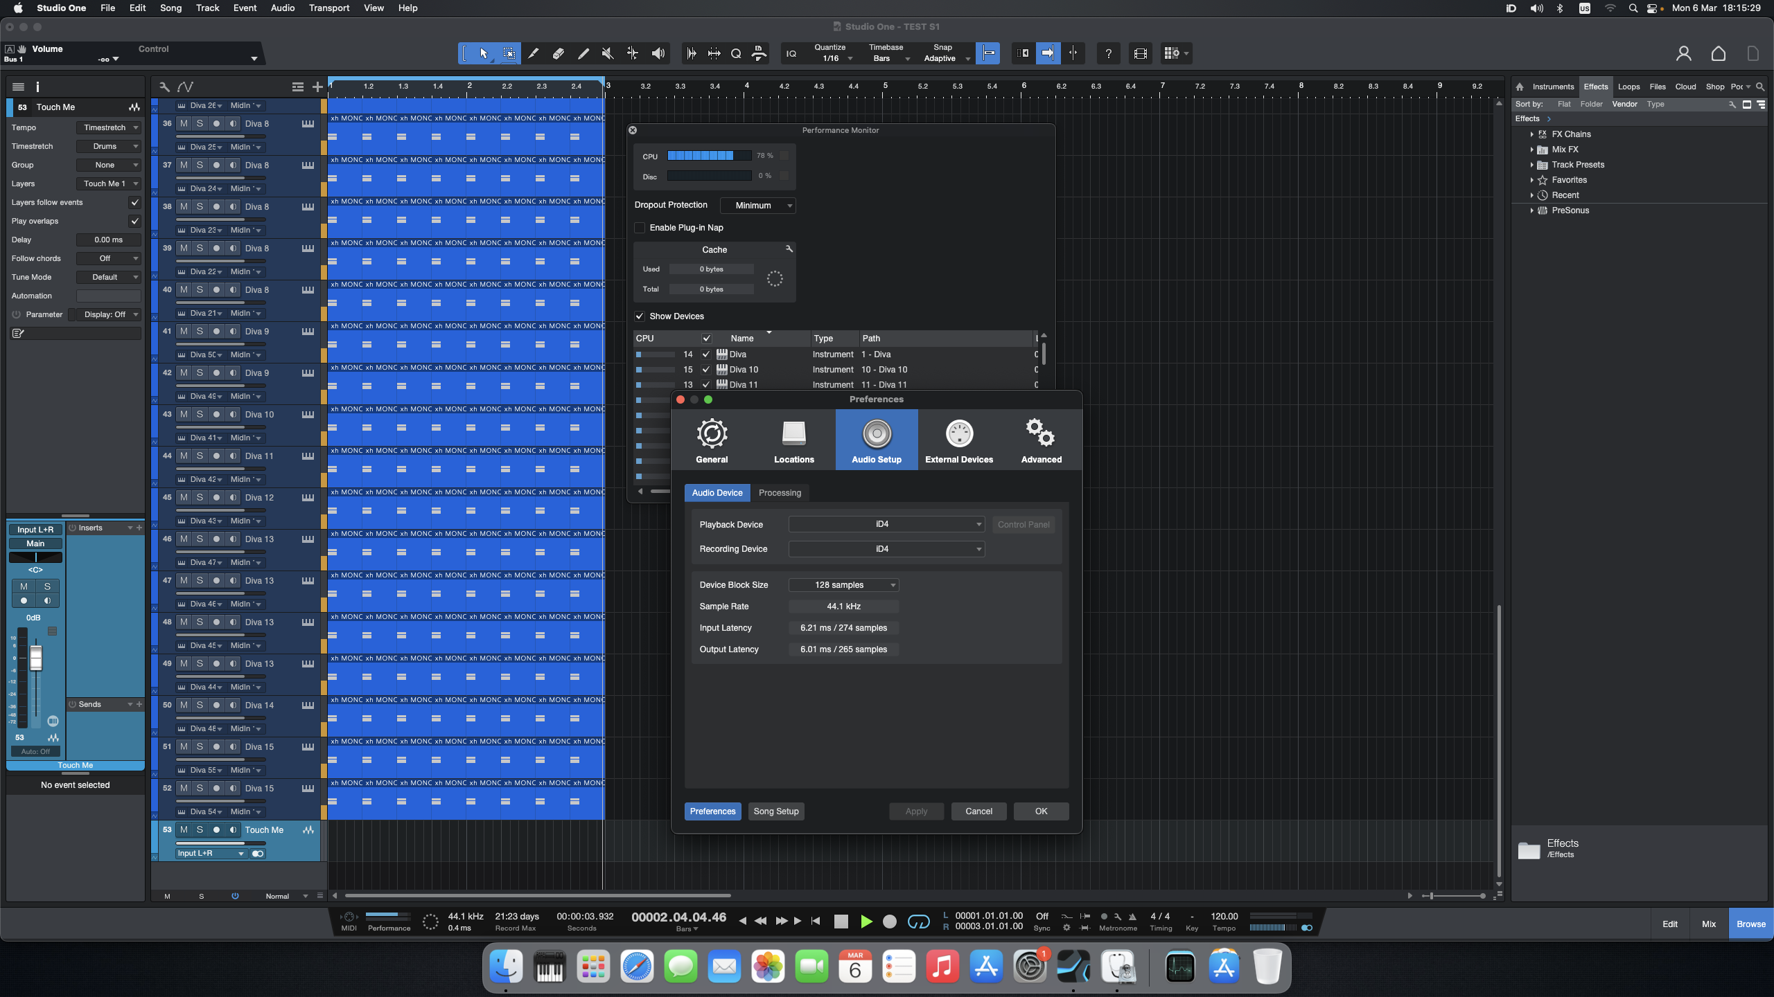Image resolution: width=1774 pixels, height=997 pixels.
Task: Open the Dropout Protection dropdown
Action: click(x=757, y=206)
